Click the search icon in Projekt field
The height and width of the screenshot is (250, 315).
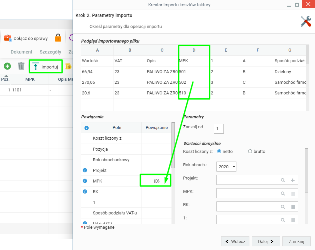pyautogui.click(x=283, y=180)
